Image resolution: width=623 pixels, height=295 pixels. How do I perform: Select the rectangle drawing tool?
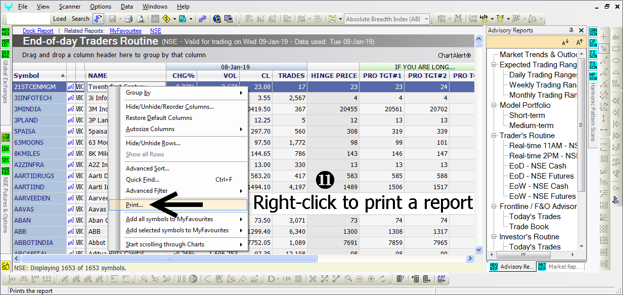[x=616, y=49]
